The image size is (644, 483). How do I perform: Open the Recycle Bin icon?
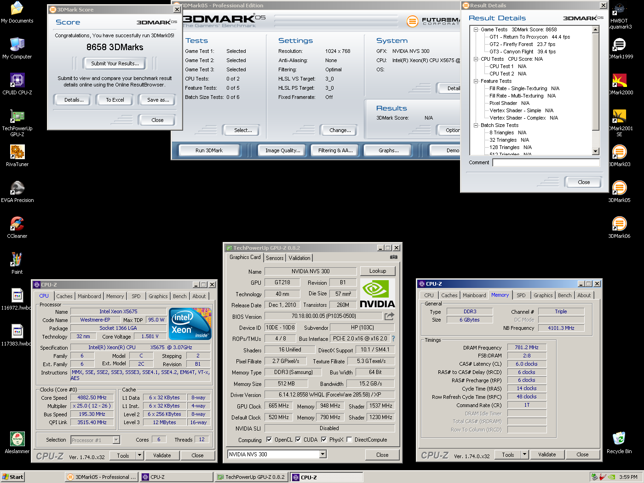click(619, 443)
